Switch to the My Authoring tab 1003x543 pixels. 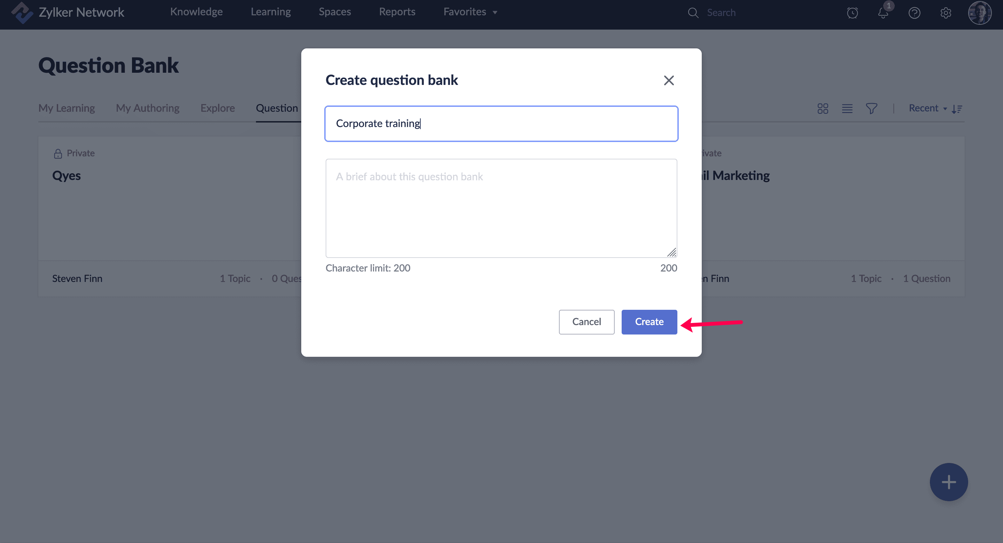tap(148, 108)
